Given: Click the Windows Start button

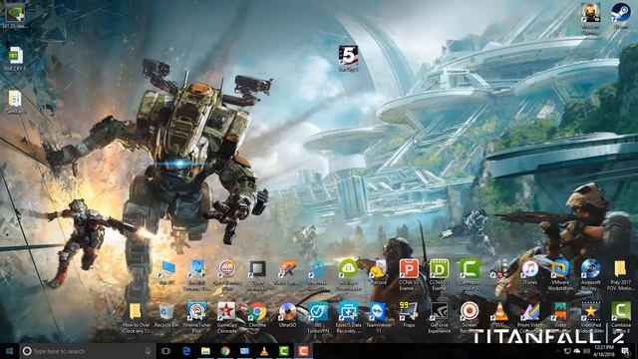Looking at the screenshot, I should [x=9, y=351].
